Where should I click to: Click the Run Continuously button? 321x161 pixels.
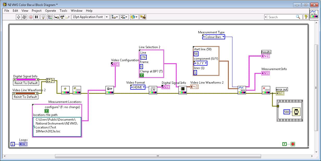[x=24, y=17]
